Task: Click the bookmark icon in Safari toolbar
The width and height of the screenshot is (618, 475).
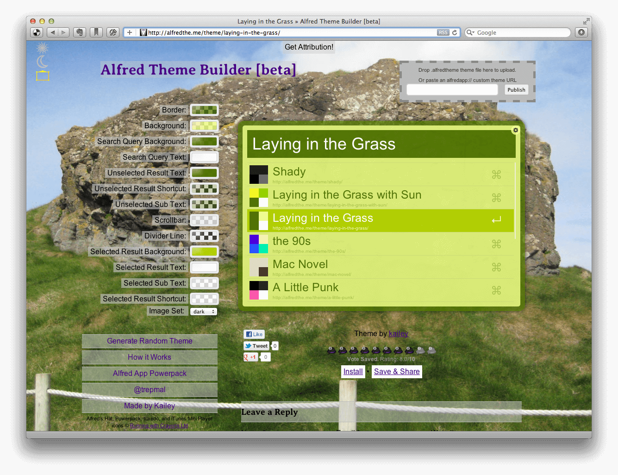Action: pyautogui.click(x=96, y=32)
